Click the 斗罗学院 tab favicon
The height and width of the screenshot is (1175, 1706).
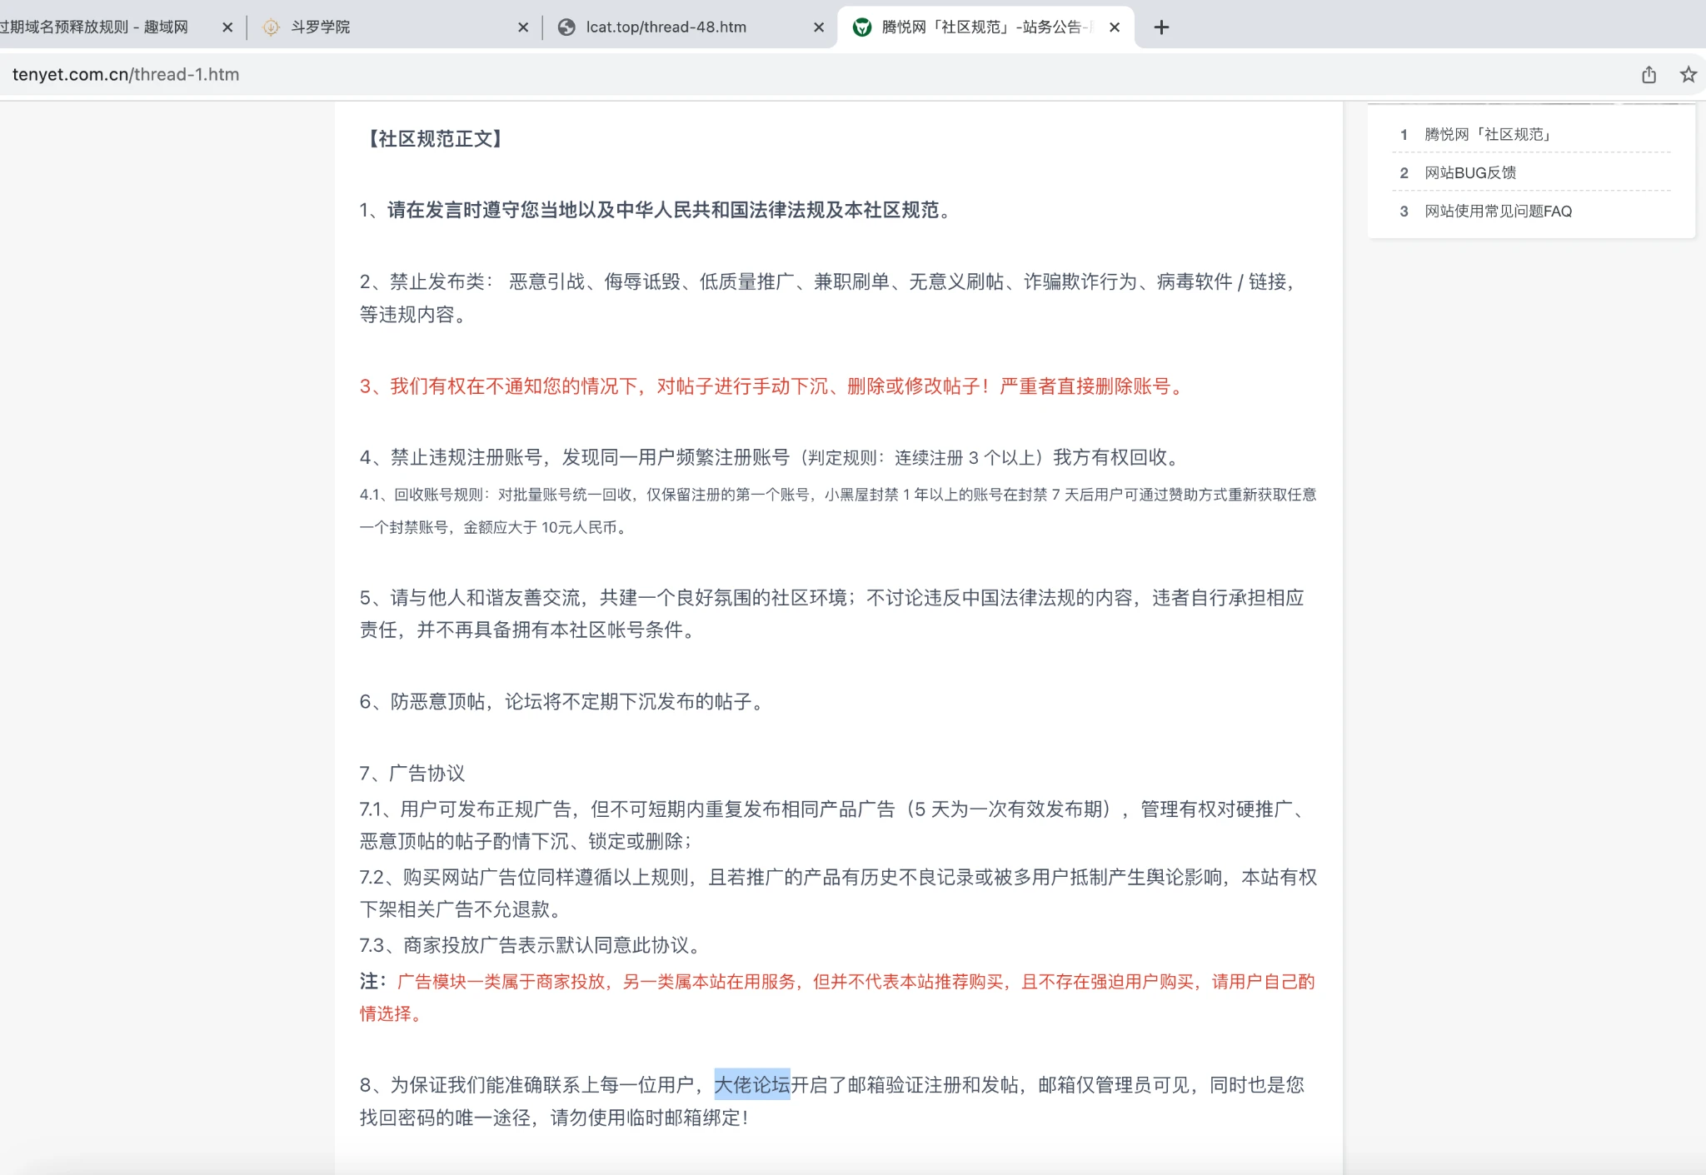[271, 27]
